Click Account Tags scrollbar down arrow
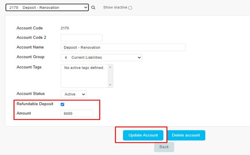The height and width of the screenshot is (155, 250). (x=110, y=85)
